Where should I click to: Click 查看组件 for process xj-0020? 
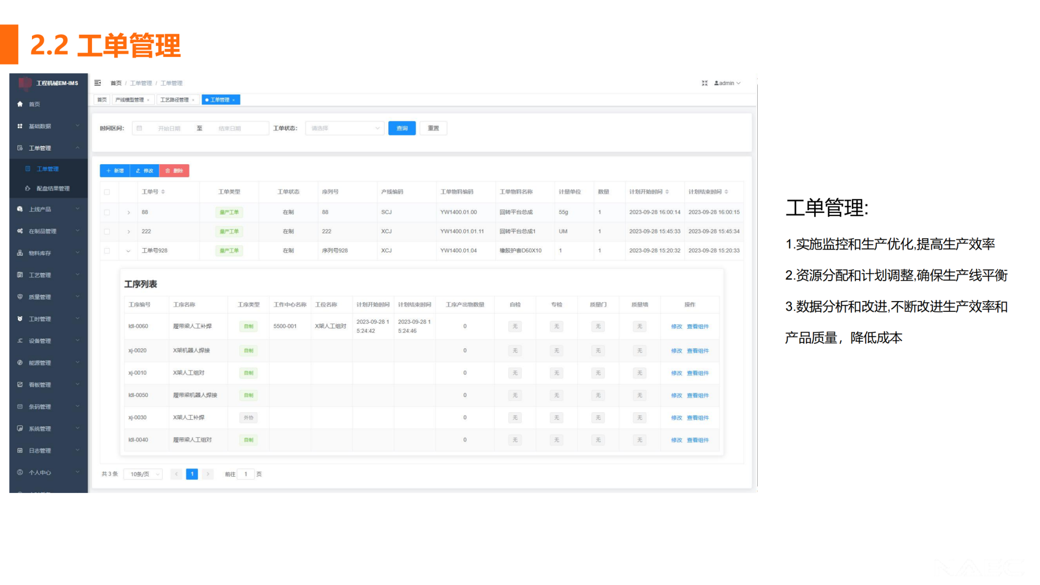point(698,351)
